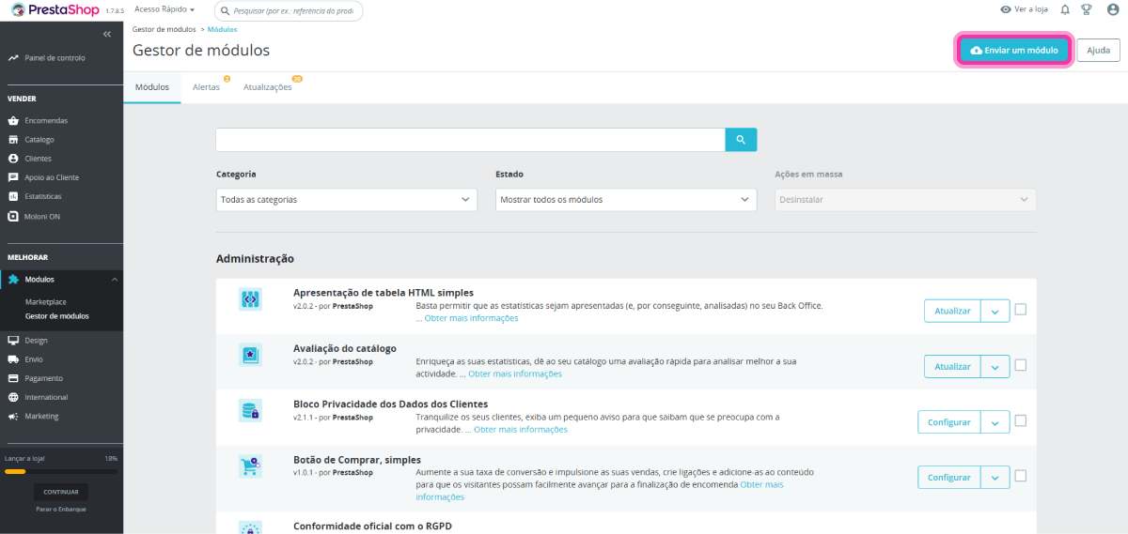Click the Moloni ON icon
This screenshot has height=534, width=1128.
(13, 215)
